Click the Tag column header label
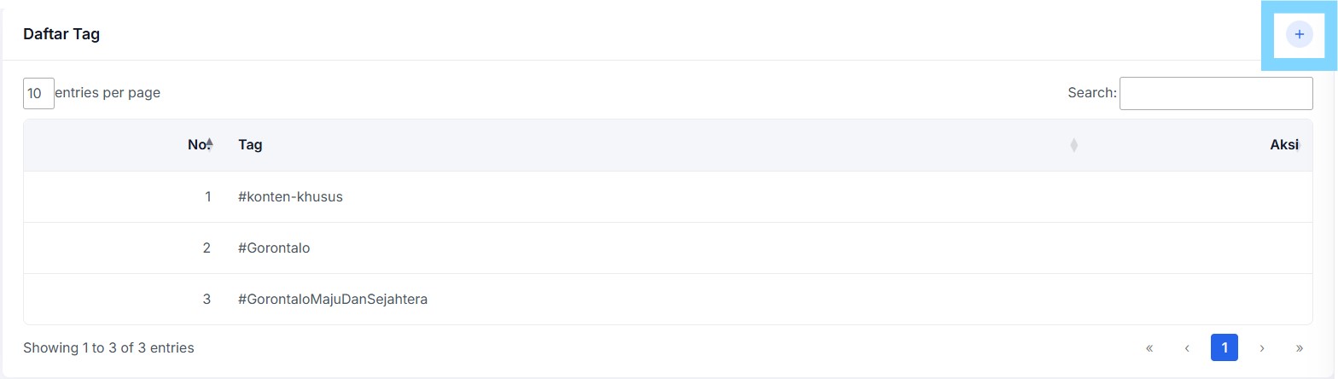The height and width of the screenshot is (379, 1338). [250, 145]
